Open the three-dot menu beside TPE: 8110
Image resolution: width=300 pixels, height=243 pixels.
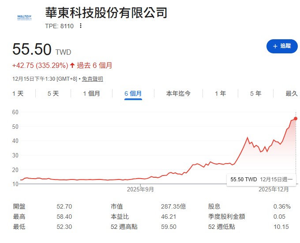click(x=81, y=26)
